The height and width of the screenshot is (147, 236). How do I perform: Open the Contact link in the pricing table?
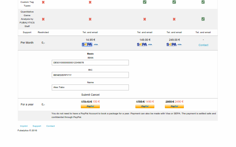[203, 45]
